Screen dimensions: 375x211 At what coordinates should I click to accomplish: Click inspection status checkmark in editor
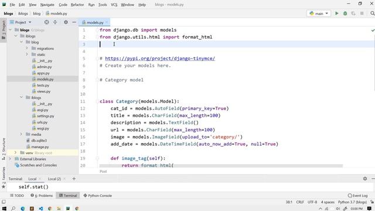tap(373, 30)
